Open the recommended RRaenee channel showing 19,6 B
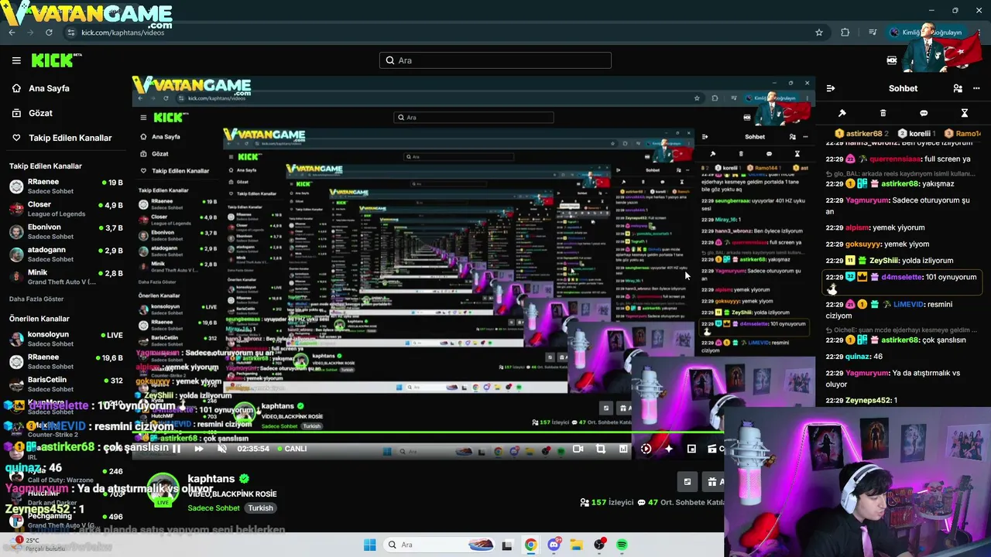This screenshot has width=991, height=557. pyautogui.click(x=66, y=361)
